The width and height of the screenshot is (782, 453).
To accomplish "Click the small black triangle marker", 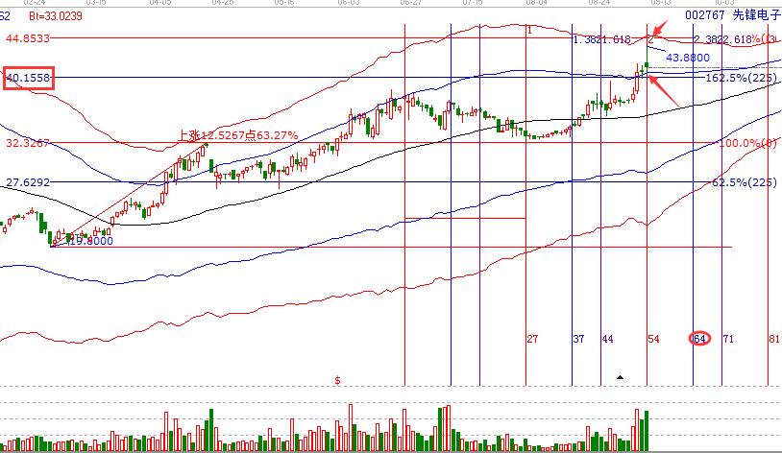I will [621, 378].
